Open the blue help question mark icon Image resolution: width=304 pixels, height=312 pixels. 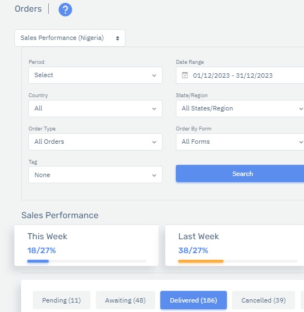tap(65, 9)
